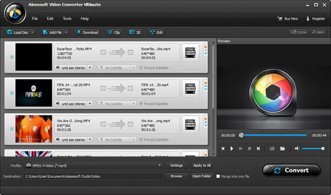Open the Add File dropdown arrow
Screen dimensions: 331x195
(66, 32)
